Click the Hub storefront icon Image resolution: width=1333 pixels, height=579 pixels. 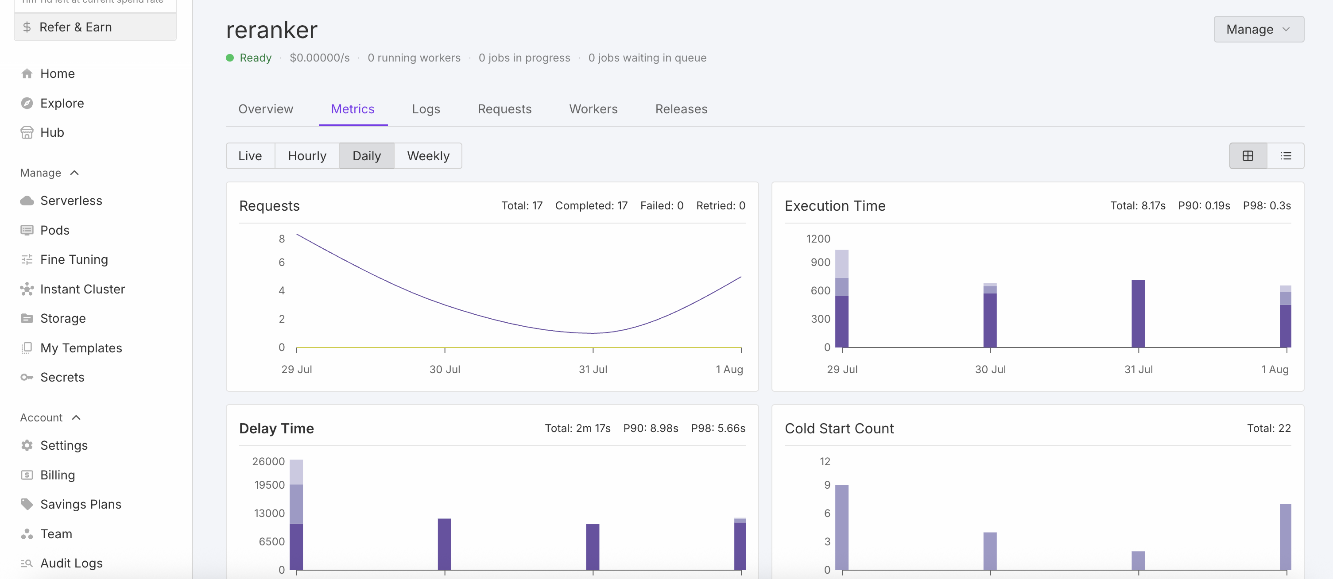coord(27,132)
